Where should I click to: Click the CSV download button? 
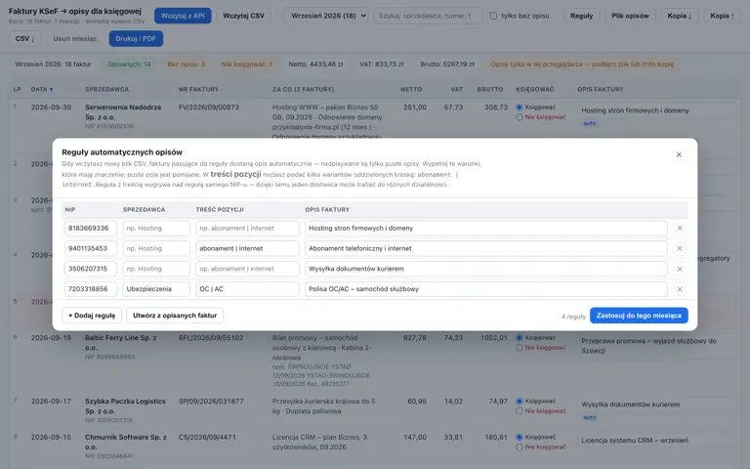coord(24,39)
